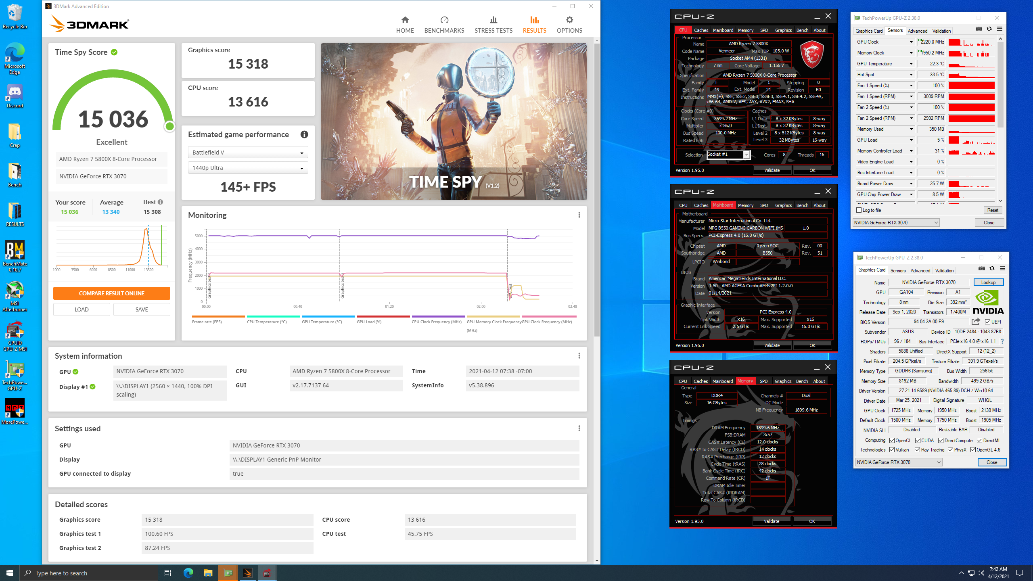This screenshot has width=1033, height=581.
Task: Open Memory Clock sensor dropdown in GPU-Z
Action: tap(911, 53)
